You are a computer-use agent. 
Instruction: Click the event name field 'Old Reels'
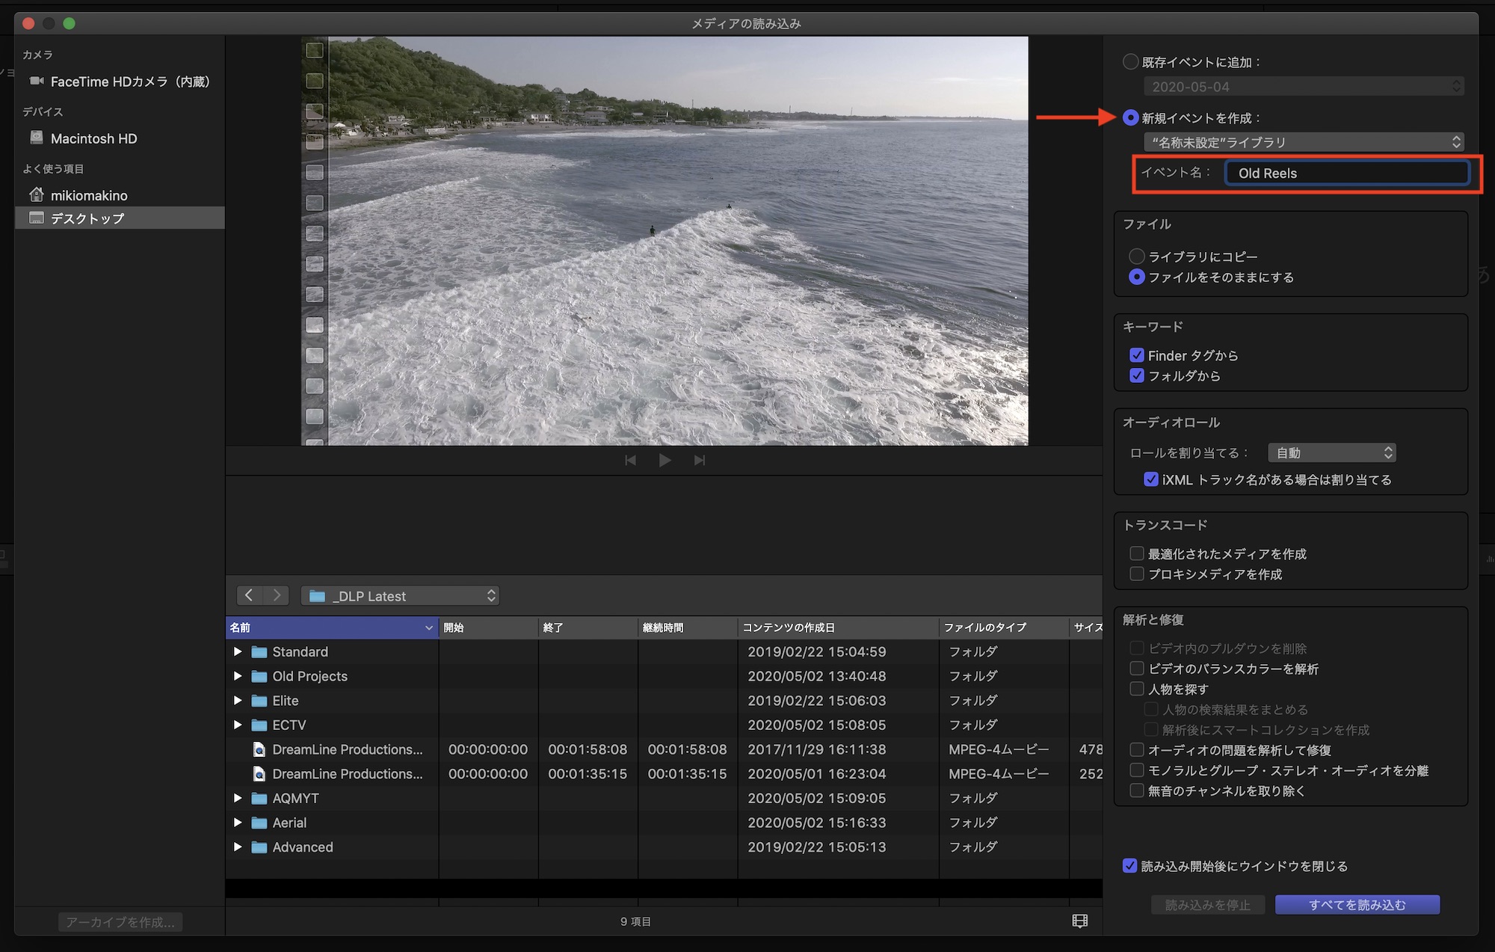(1346, 173)
